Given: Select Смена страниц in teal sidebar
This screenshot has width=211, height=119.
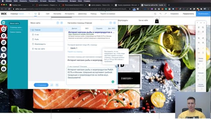Looking at the screenshot, I should [15, 32].
